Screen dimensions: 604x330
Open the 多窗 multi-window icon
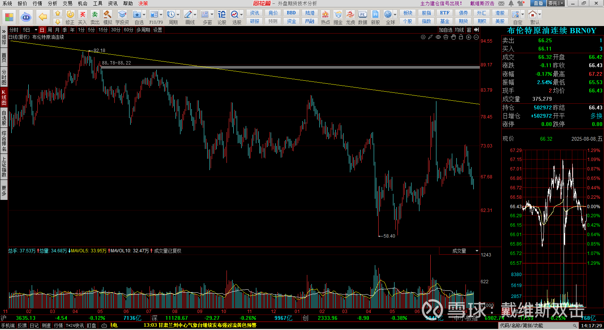[205, 14]
